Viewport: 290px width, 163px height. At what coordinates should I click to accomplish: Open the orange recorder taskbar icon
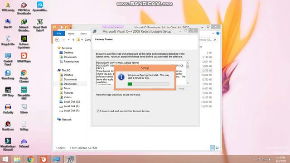(x=43, y=159)
